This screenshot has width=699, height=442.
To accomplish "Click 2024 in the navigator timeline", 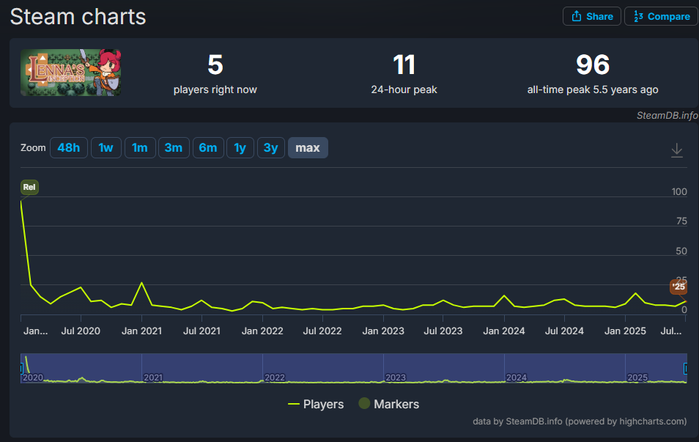I will 517,377.
